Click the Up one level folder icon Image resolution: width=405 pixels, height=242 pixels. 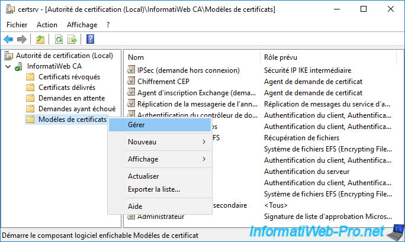point(40,39)
